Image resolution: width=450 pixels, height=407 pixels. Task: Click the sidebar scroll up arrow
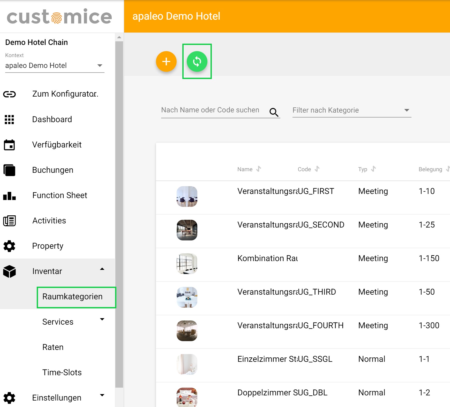[x=119, y=37]
